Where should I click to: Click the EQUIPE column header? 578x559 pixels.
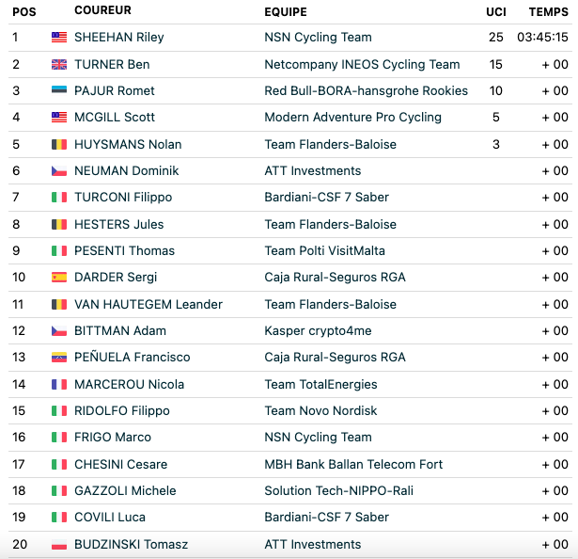286,12
